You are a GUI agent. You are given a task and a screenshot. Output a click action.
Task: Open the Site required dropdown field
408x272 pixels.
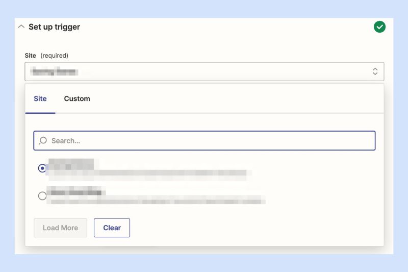(205, 71)
